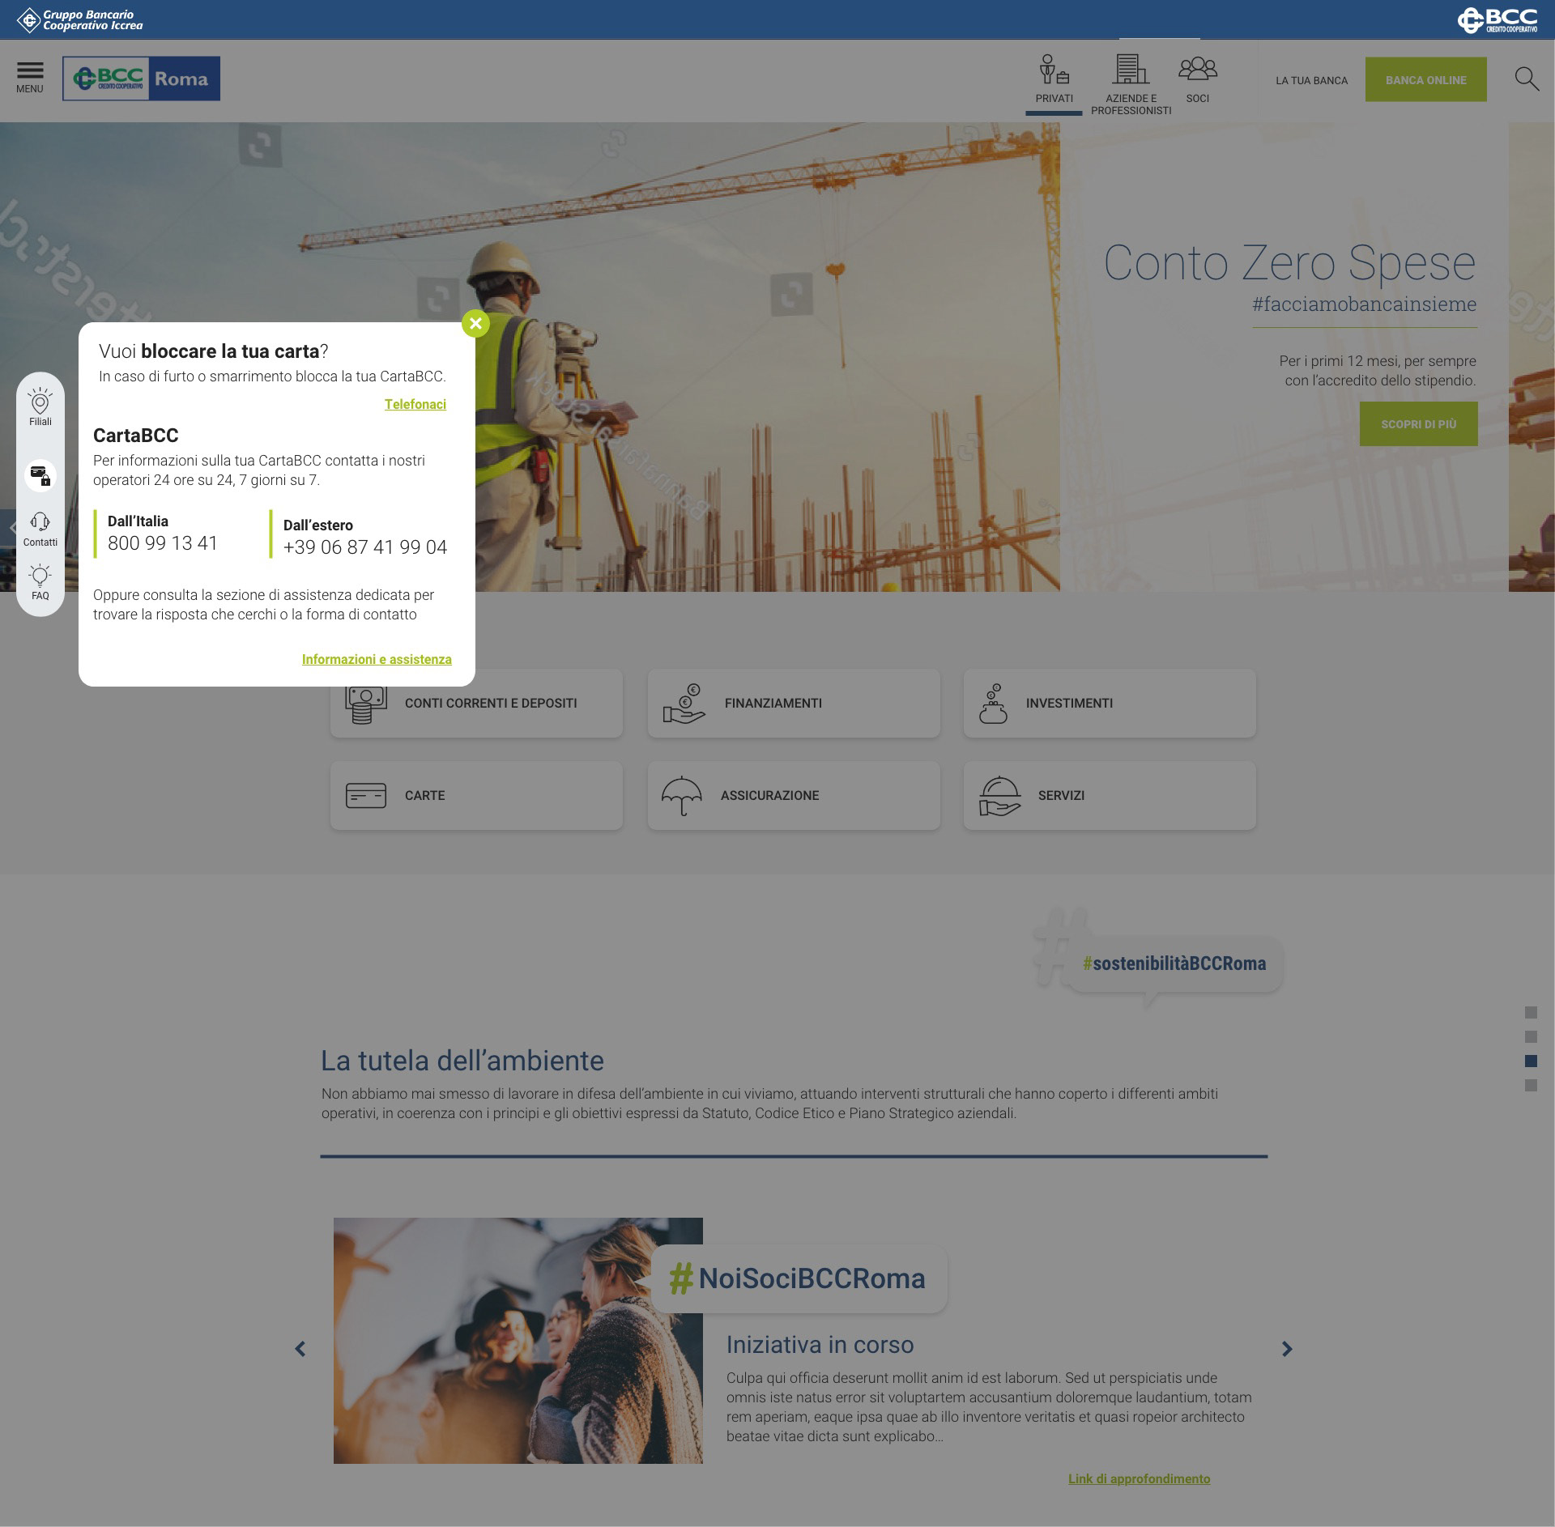This screenshot has width=1555, height=1527.
Task: Open the Soci section
Action: 1197,79
